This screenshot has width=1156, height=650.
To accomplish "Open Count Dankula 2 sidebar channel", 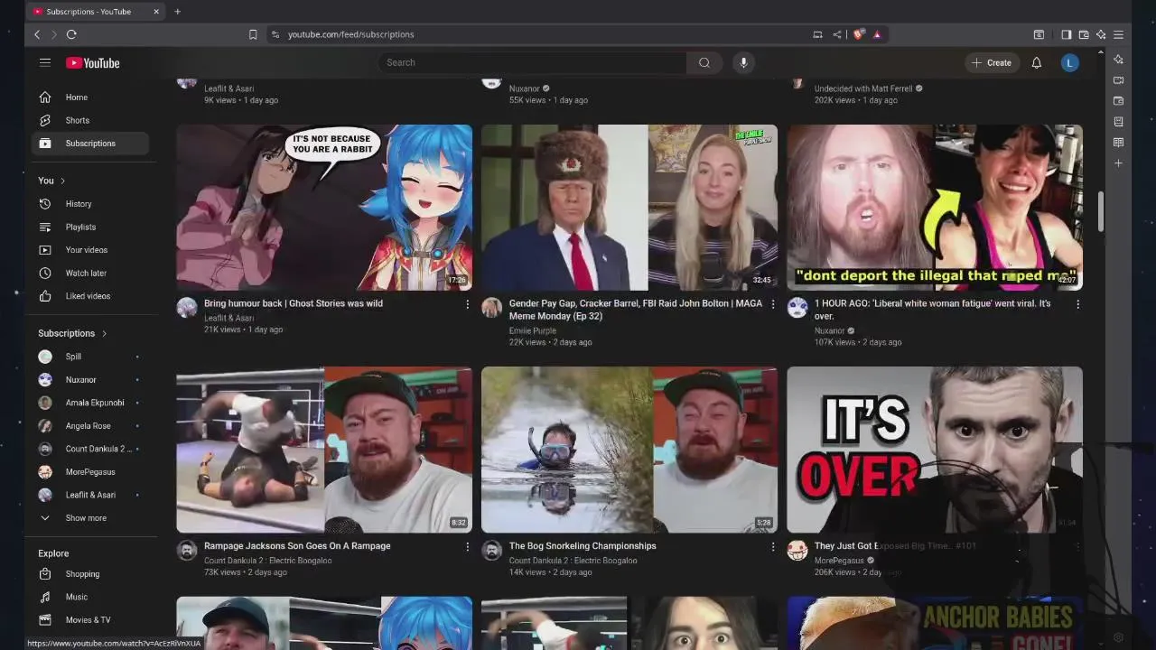I will [90, 449].
